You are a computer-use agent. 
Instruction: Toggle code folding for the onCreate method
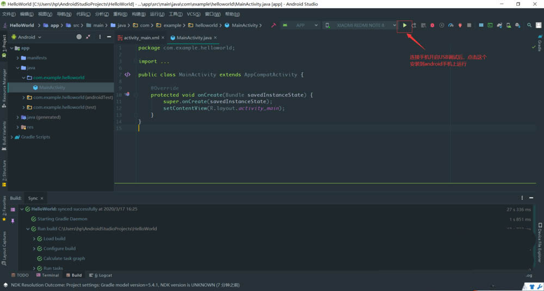[136, 94]
